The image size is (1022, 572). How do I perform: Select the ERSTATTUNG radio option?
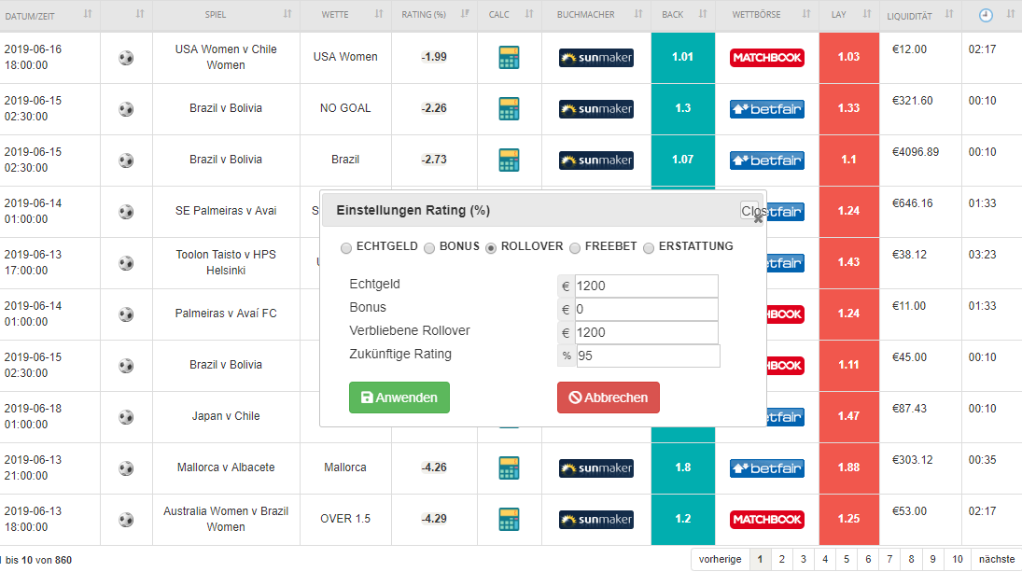649,247
